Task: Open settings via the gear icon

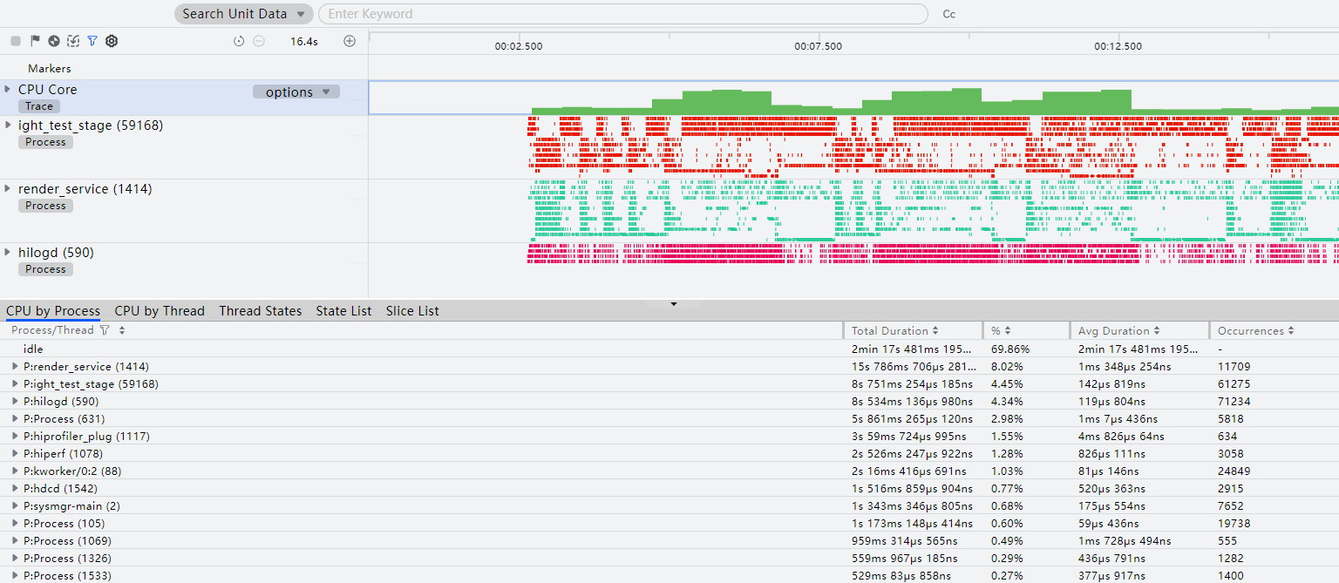Action: (x=112, y=41)
